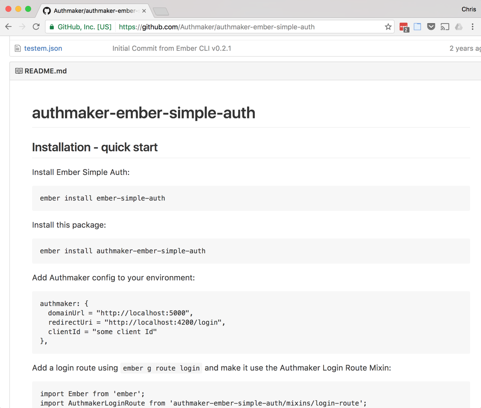Open the testem.json file link
The height and width of the screenshot is (408, 481).
click(43, 48)
